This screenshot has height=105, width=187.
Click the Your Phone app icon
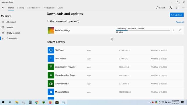51,58
